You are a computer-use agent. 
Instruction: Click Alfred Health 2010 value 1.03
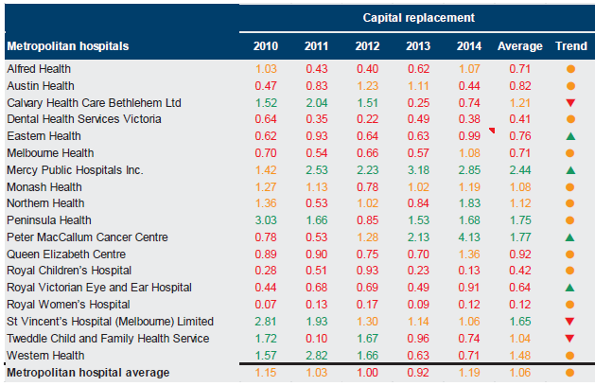[x=266, y=69]
